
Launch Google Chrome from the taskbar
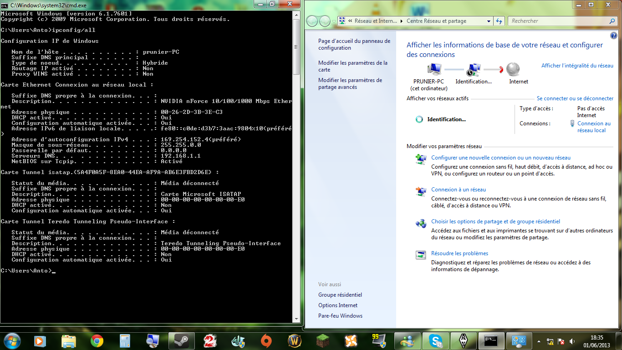click(97, 340)
